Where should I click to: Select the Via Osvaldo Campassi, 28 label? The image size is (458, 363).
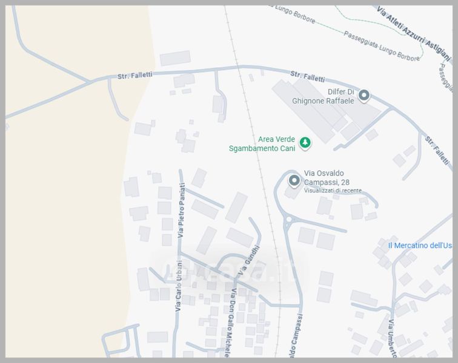(327, 178)
